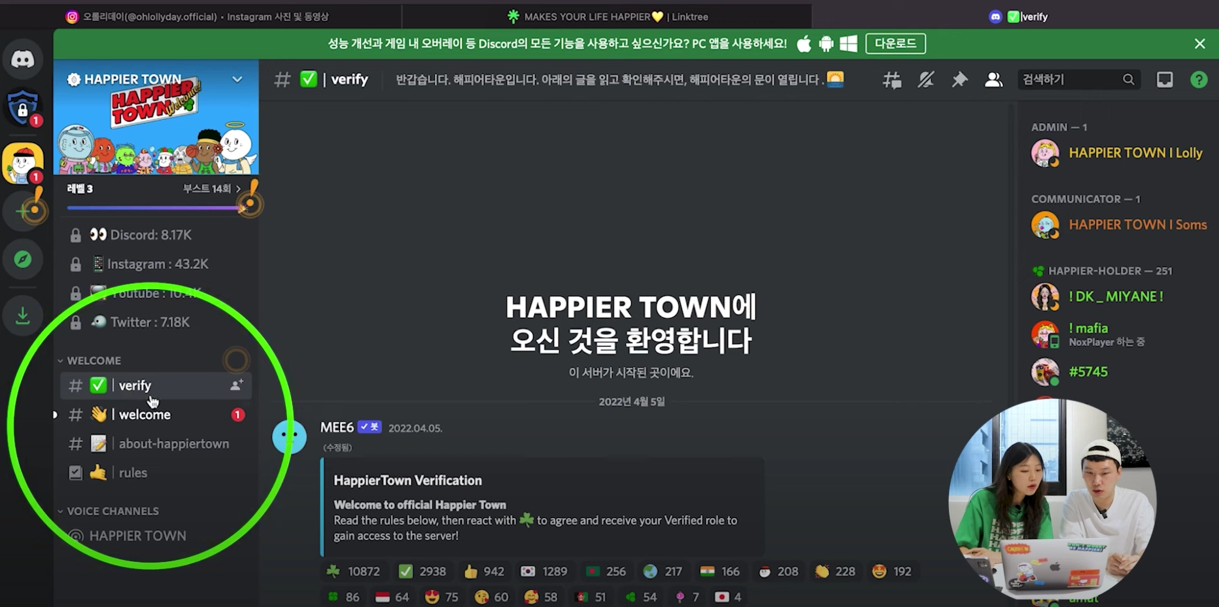Open Discord home direct messages
The image size is (1219, 607).
[23, 60]
